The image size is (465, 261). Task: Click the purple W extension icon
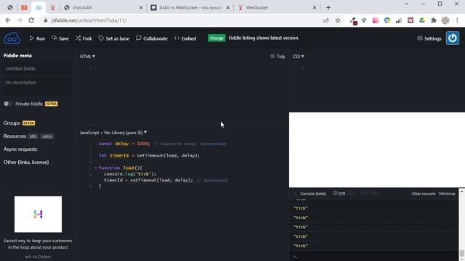411,20
